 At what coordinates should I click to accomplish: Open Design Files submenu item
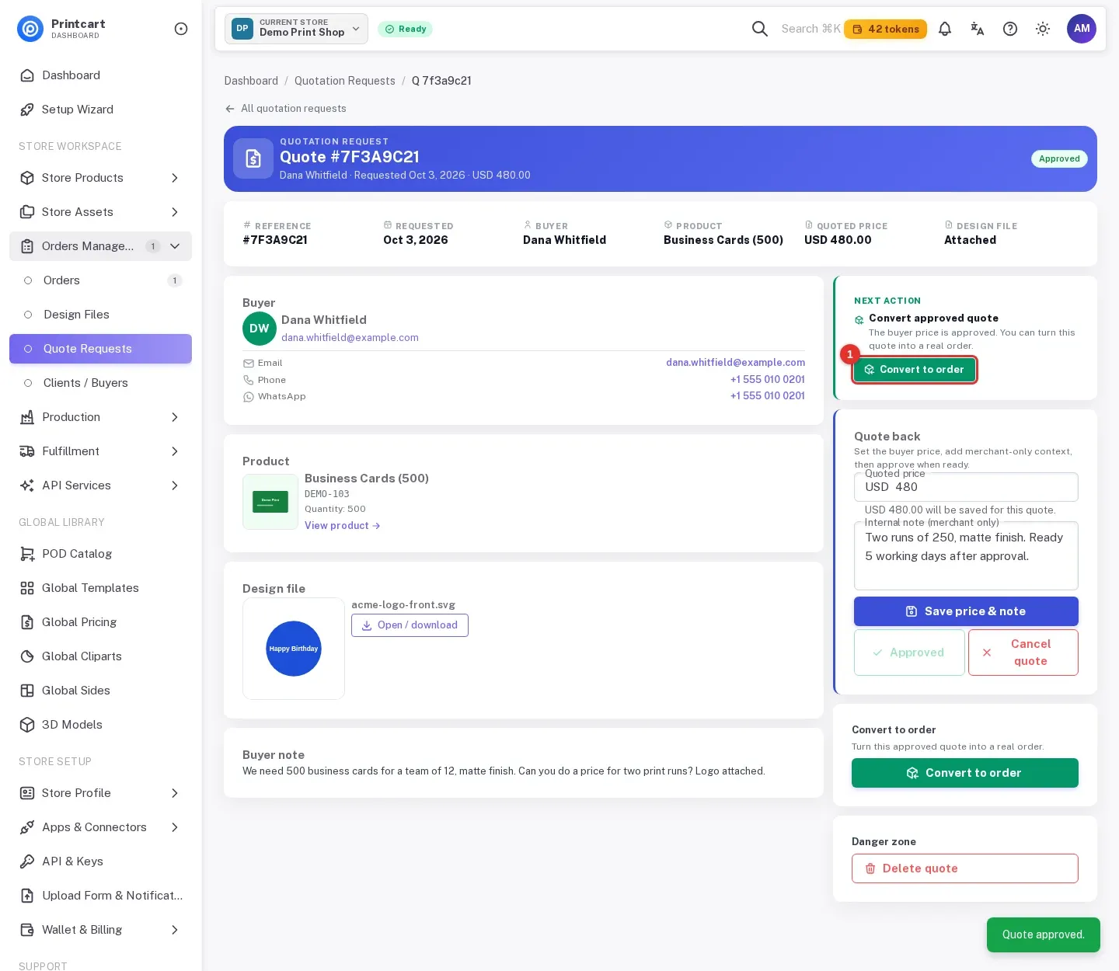[101, 315]
